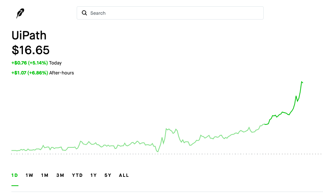
Task: Show the 1M price history
Action: point(45,175)
